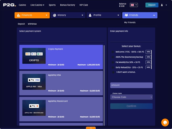Click the Confirm button
Viewport: 172px width, 129px height.
click(132, 106)
